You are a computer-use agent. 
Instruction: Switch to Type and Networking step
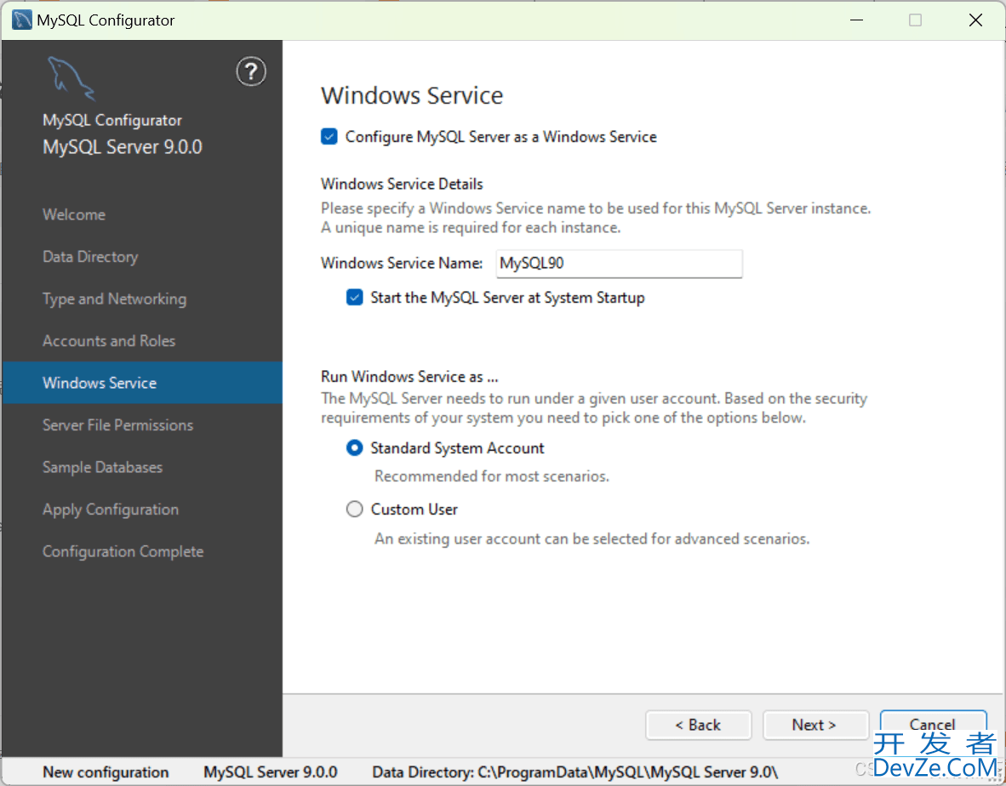pos(115,299)
